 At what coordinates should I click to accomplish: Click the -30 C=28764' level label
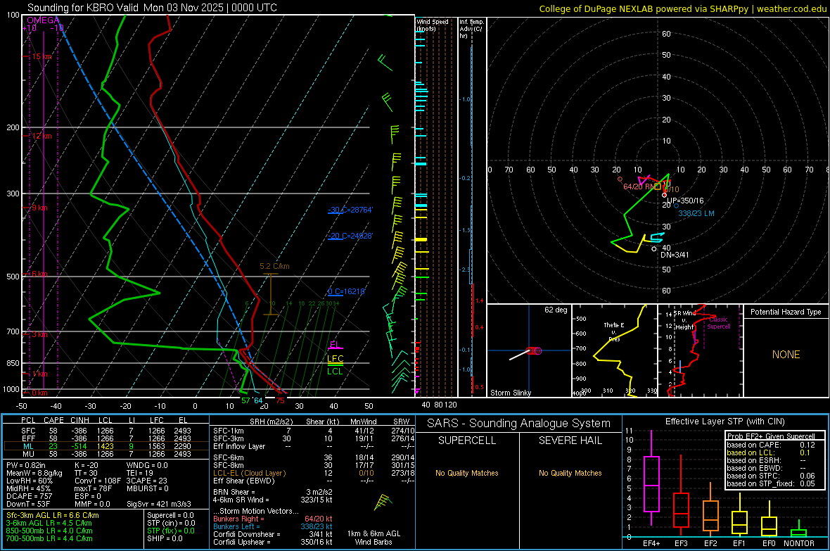click(350, 210)
